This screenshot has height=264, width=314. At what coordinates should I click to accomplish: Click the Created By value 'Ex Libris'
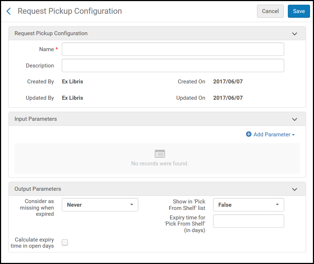[73, 82]
